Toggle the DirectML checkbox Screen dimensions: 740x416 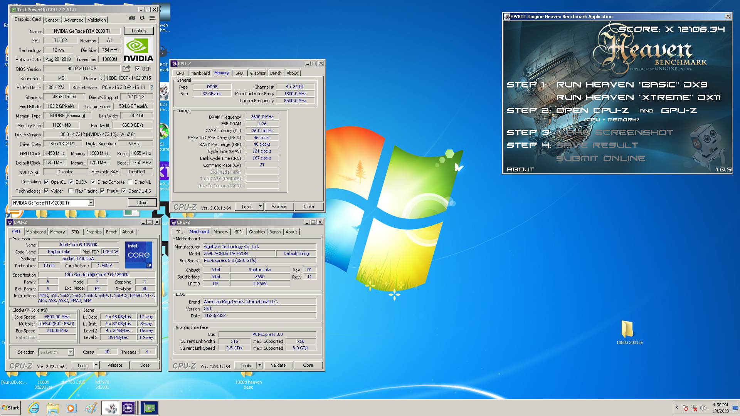(130, 182)
